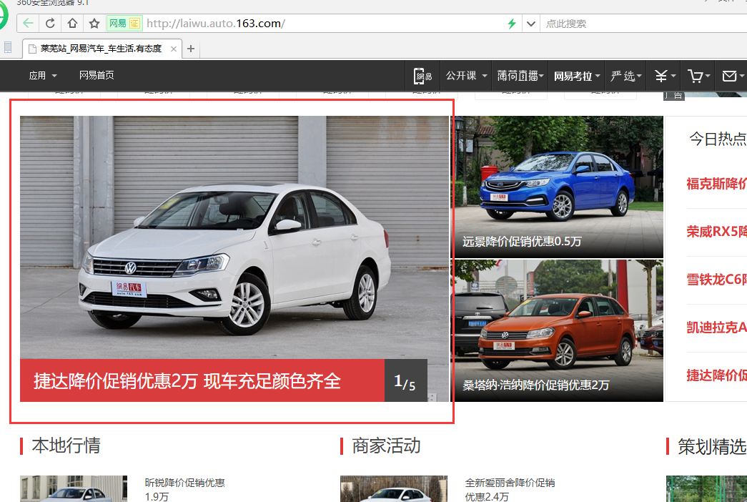Click the 1/5 slide counter
Screen dimensions: 747x502
click(x=405, y=381)
